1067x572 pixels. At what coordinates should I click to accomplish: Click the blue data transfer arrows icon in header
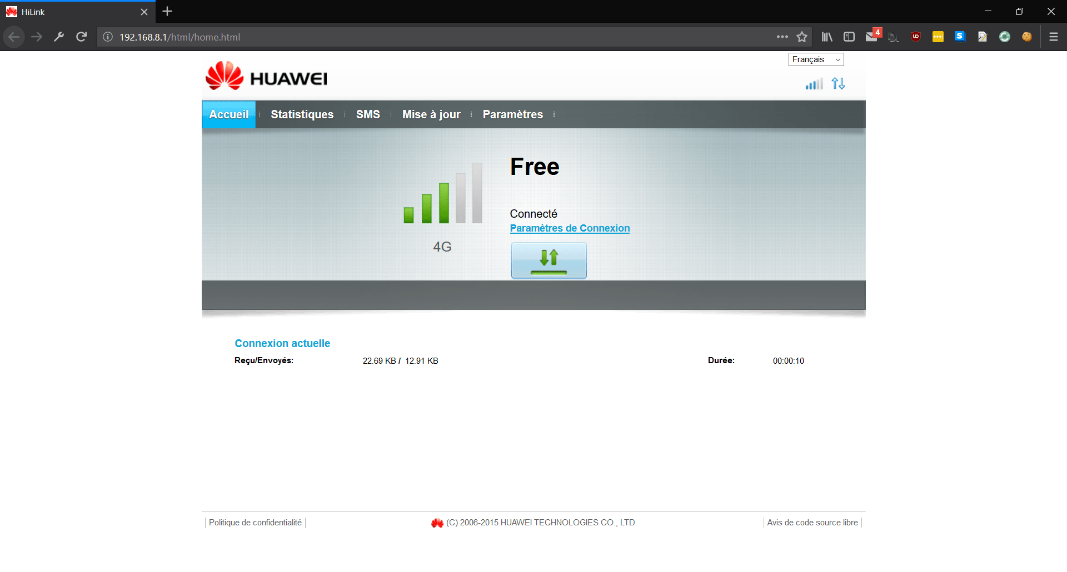838,83
